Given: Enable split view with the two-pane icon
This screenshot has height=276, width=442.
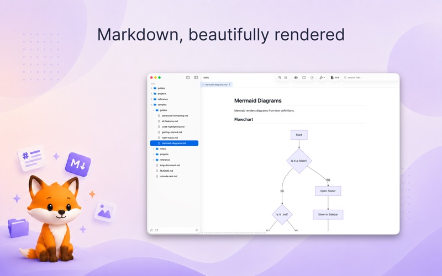Looking at the screenshot, I should point(304,77).
